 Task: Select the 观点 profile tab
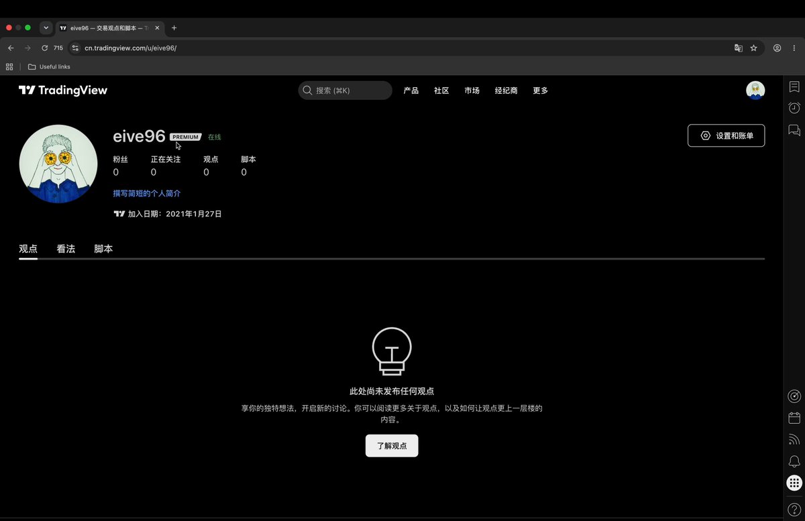tap(28, 249)
